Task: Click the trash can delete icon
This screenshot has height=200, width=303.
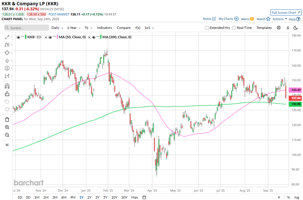Action: tap(7, 119)
